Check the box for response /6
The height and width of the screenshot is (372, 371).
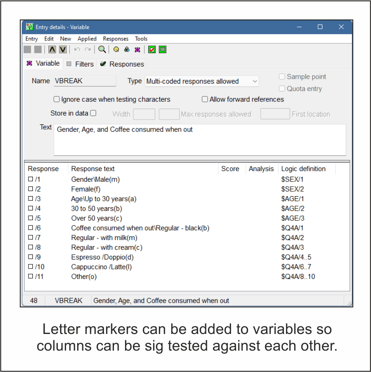[30, 228]
